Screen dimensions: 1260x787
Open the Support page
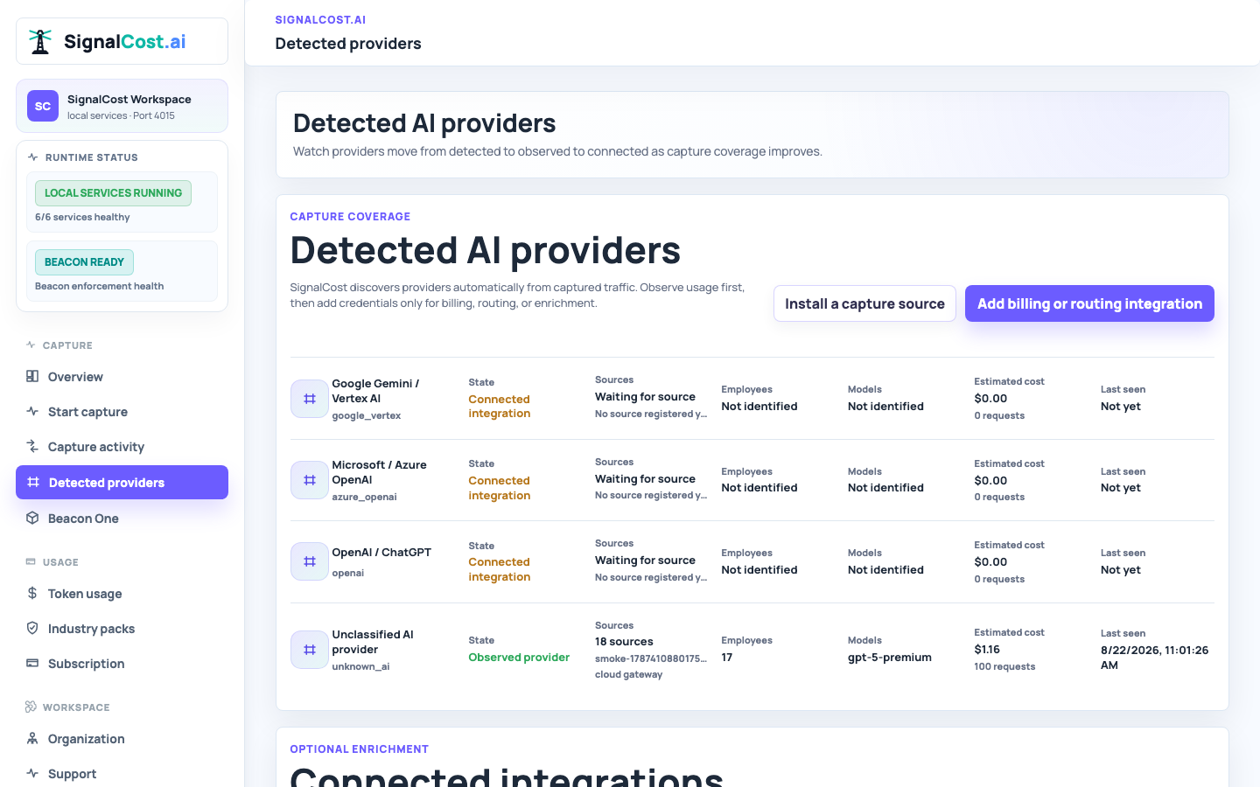pos(122,773)
